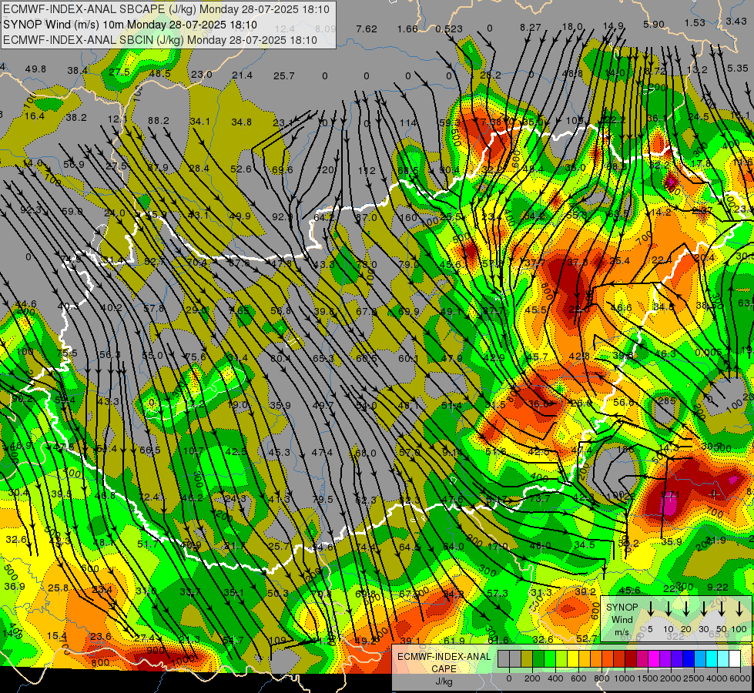This screenshot has height=693, width=754.
Task: Click the CAPE legend title 'ECMWF-INDEX-ANAL'
Action: pyautogui.click(x=444, y=657)
